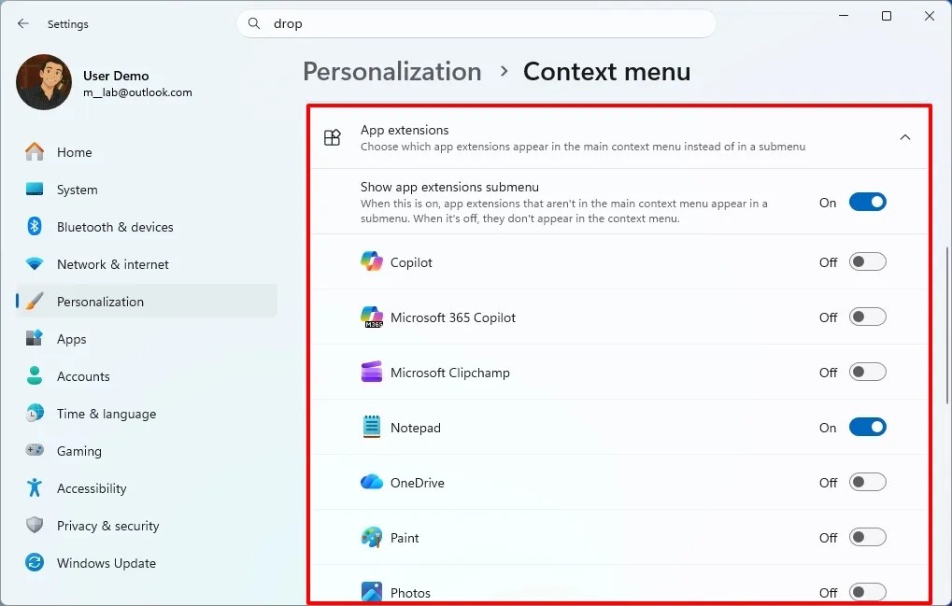Click the back arrow icon in Settings
Viewport: 952px width, 606px height.
coord(23,23)
